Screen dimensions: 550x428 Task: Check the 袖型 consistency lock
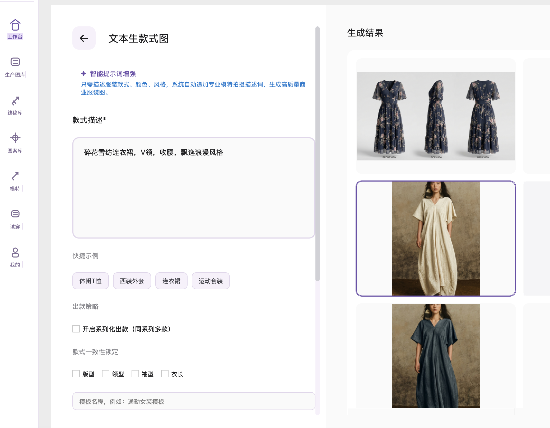[x=136, y=374]
